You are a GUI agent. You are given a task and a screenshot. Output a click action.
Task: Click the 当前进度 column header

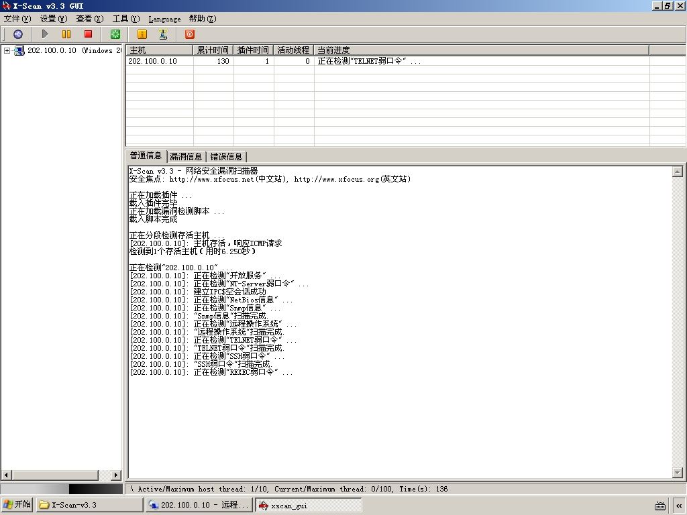click(482, 50)
